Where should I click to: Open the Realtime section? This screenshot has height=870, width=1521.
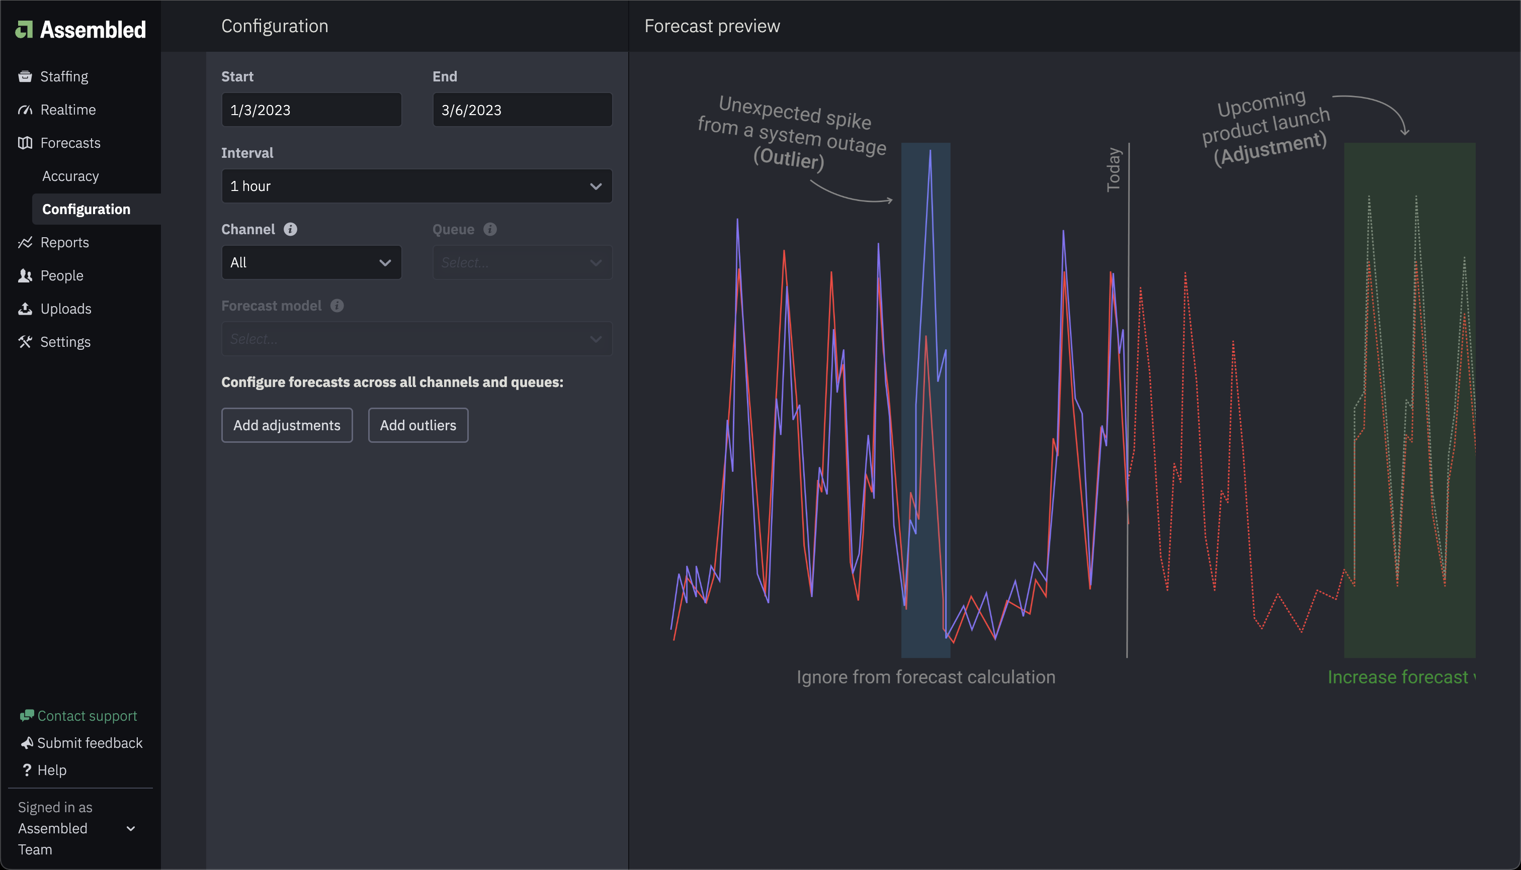click(68, 110)
